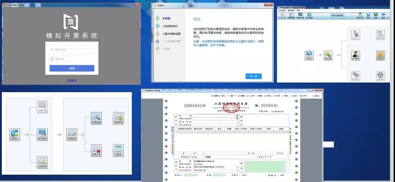395x182 pixels.
Task: Open the steering wheel vehicle code icon
Action: (x=380, y=76)
